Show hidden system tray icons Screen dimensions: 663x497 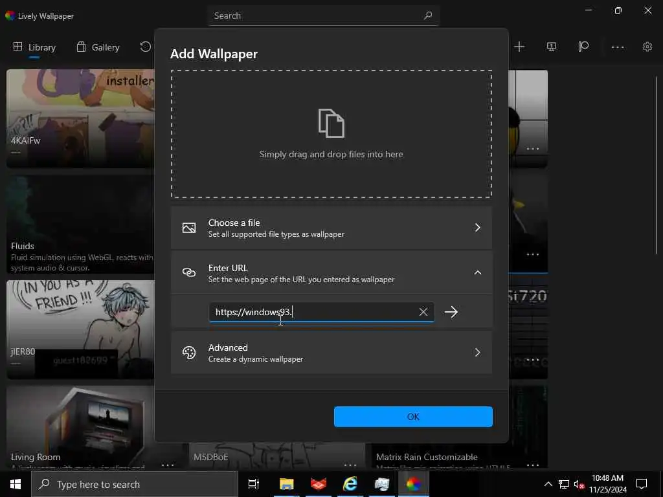548,484
